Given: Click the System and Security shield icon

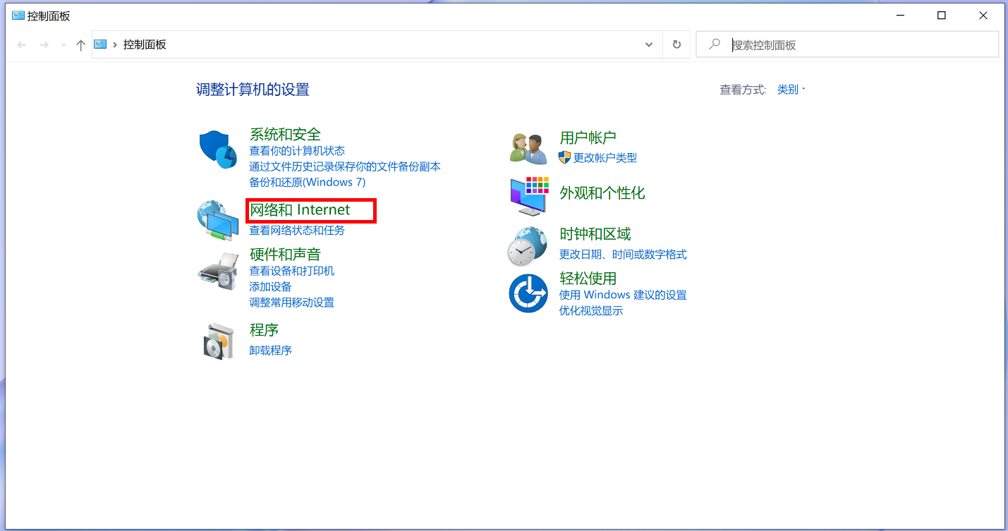Looking at the screenshot, I should pos(218,149).
